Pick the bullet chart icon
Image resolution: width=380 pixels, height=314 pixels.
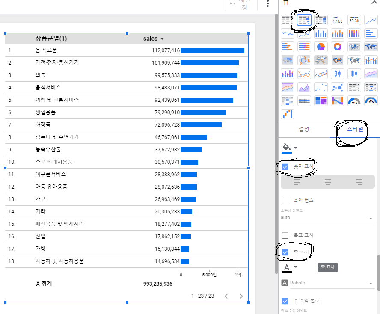coord(304,101)
